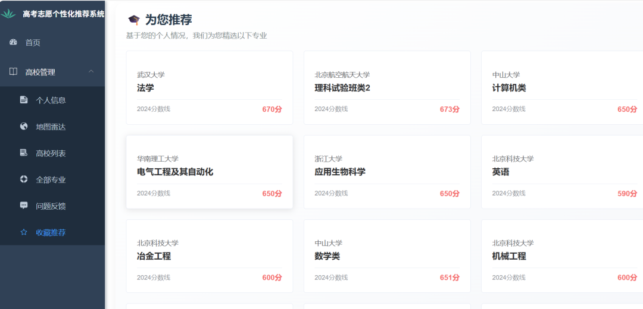Click 2024分数线 label on the 应用生物科学 card
This screenshot has width=643, height=309.
332,193
